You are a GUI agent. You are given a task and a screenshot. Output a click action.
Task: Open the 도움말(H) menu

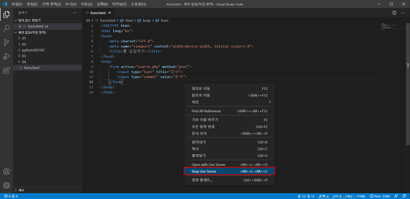click(x=138, y=4)
